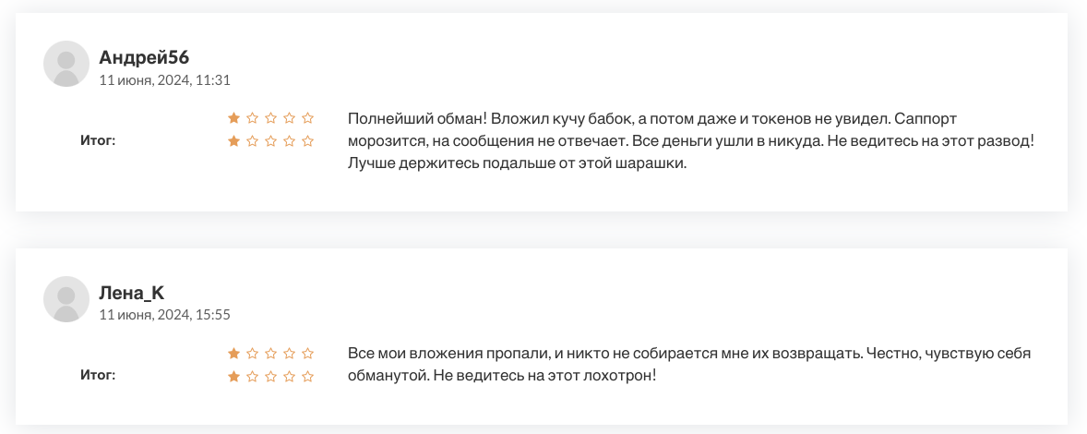Viewport: 1087px width, 434px height.
Task: Click the 11 июня, 2024, 11:31 timestamp
Action: pyautogui.click(x=164, y=80)
